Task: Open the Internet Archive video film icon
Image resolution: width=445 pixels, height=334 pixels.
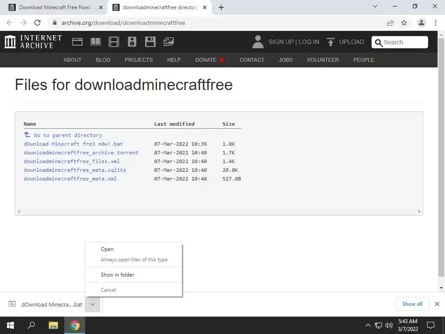Action: pos(114,42)
